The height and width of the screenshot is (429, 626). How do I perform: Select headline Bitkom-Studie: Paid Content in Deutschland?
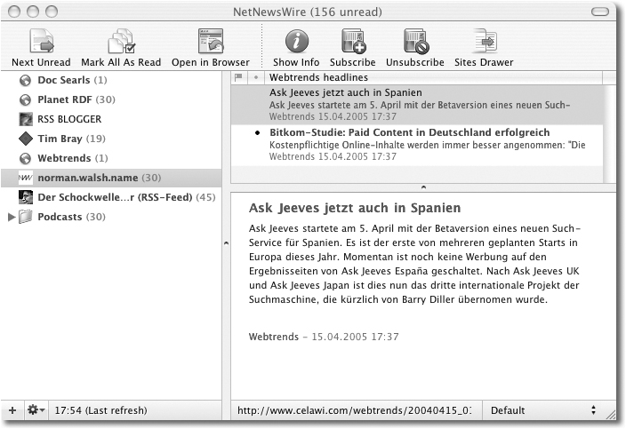click(417, 144)
